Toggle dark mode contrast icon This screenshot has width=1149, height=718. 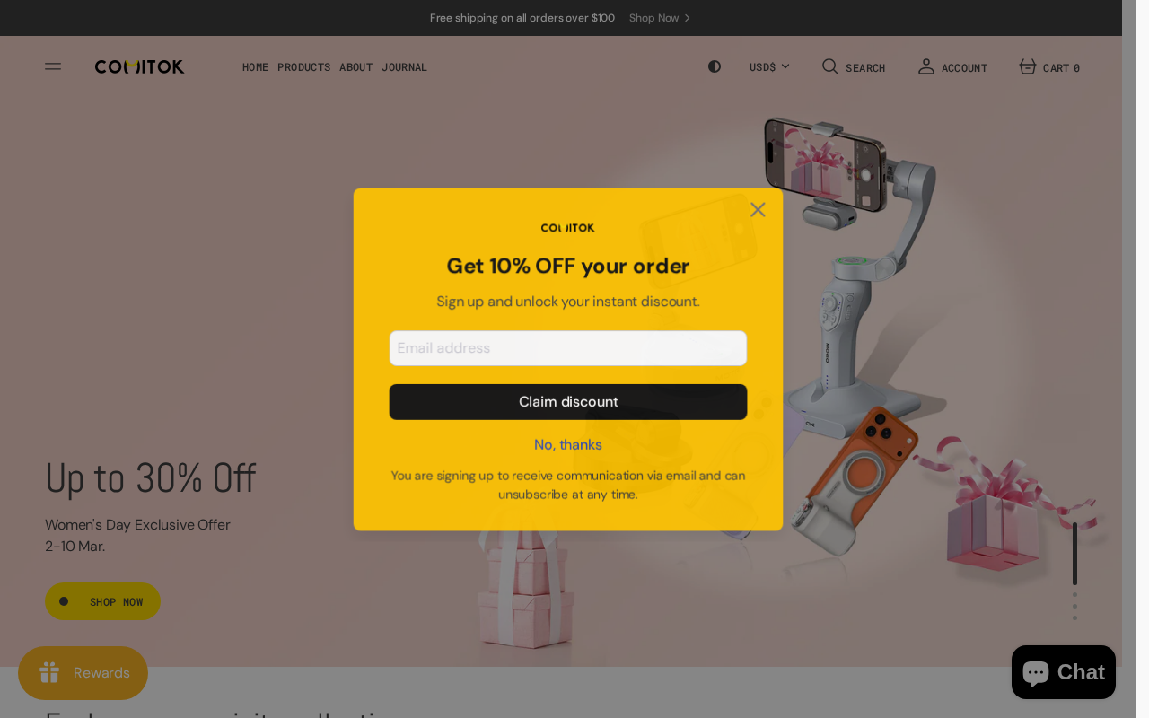[715, 66]
